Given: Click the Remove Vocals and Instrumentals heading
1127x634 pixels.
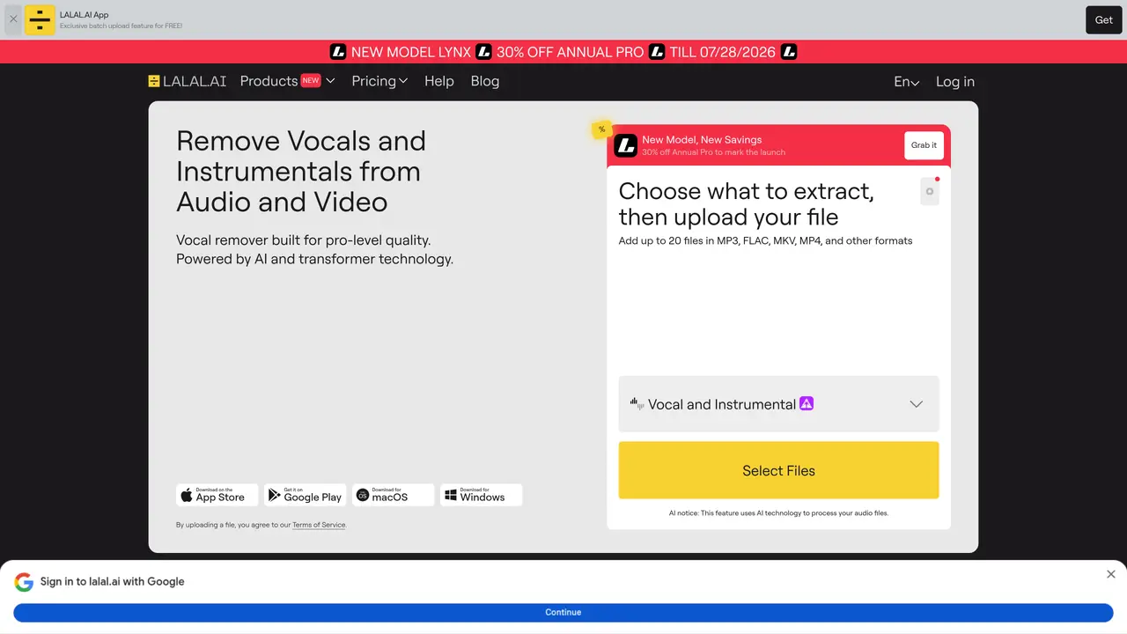Looking at the screenshot, I should point(301,171).
